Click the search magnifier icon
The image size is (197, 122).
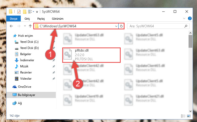[186, 26]
